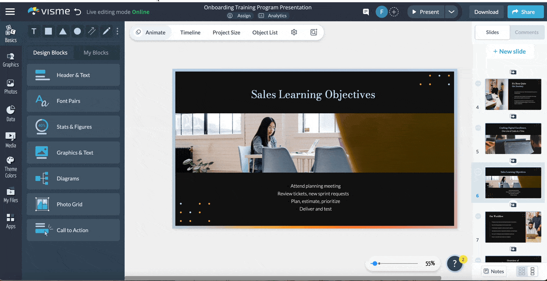
Task: Open the comments speech bubble icon
Action: pyautogui.click(x=366, y=12)
